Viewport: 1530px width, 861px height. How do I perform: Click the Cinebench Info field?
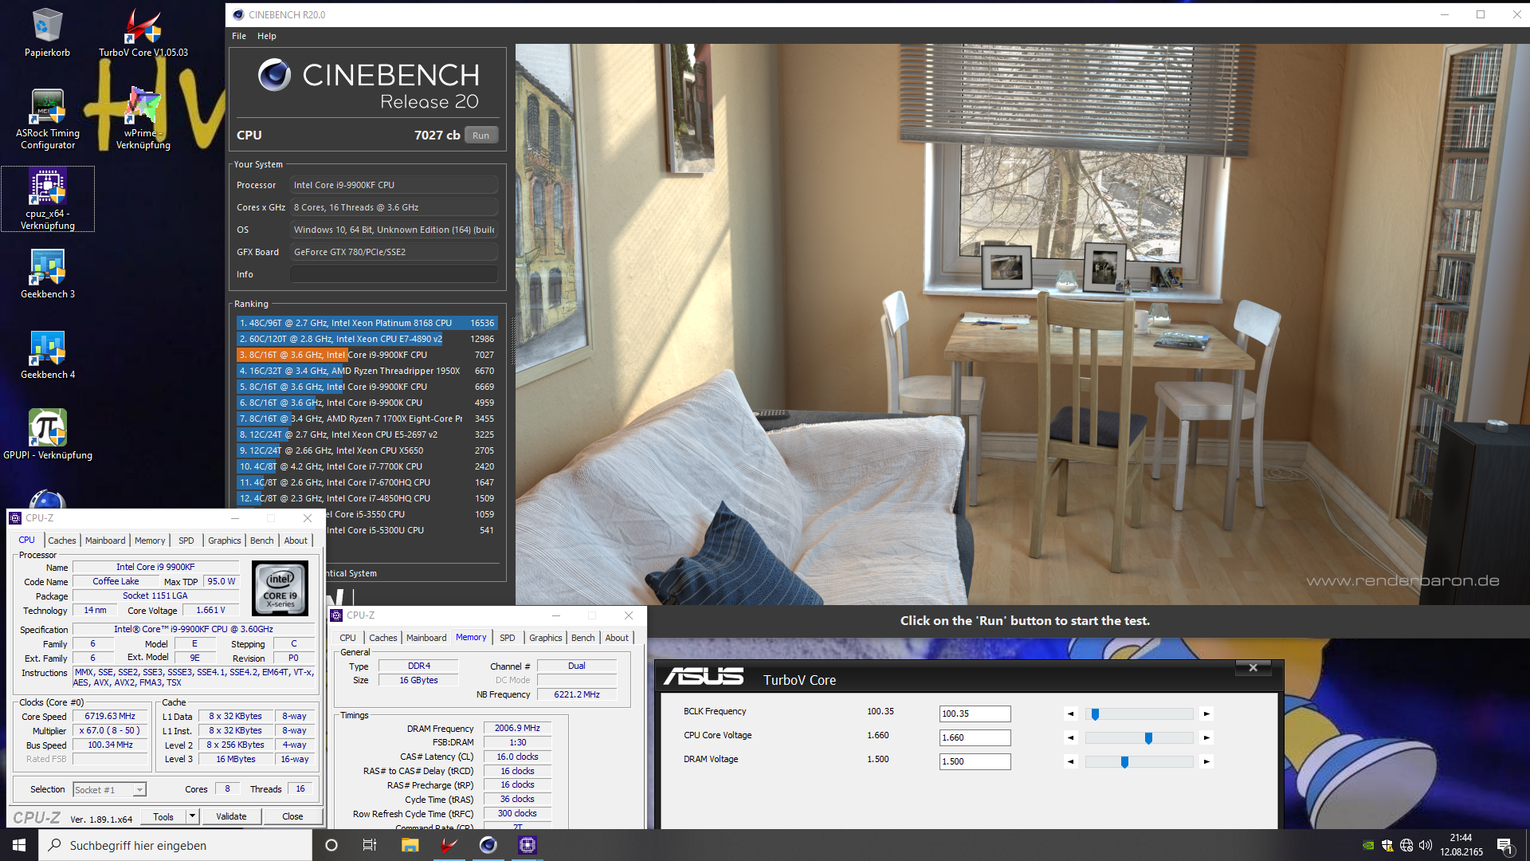[394, 274]
